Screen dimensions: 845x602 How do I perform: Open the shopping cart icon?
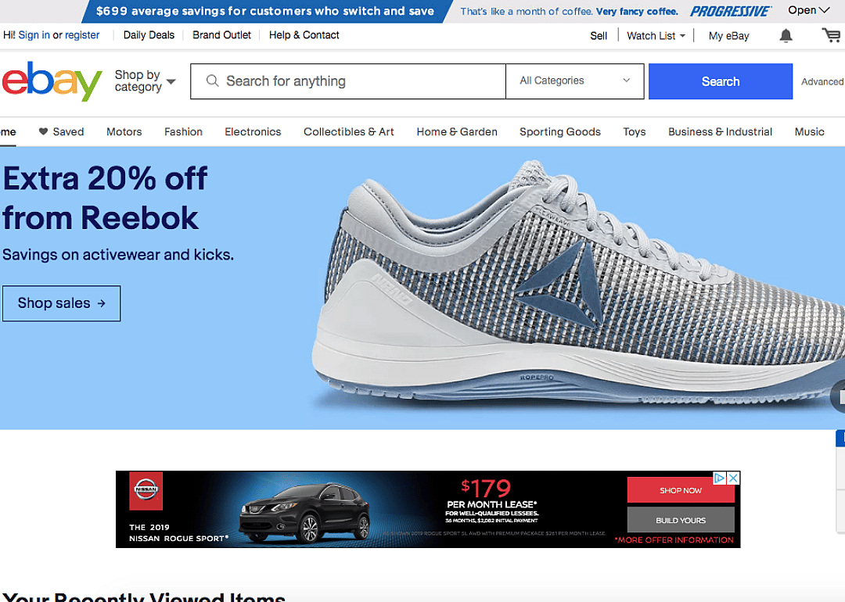(x=830, y=35)
